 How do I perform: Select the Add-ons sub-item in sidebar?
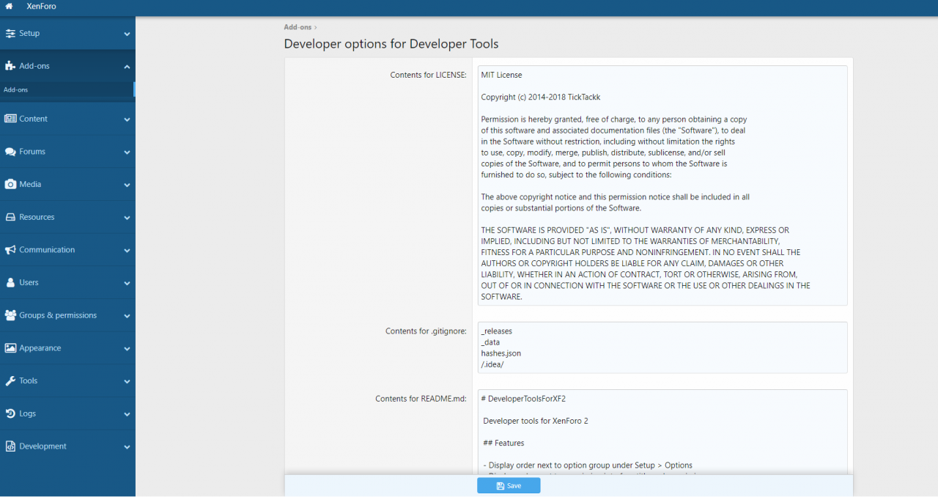click(x=16, y=89)
